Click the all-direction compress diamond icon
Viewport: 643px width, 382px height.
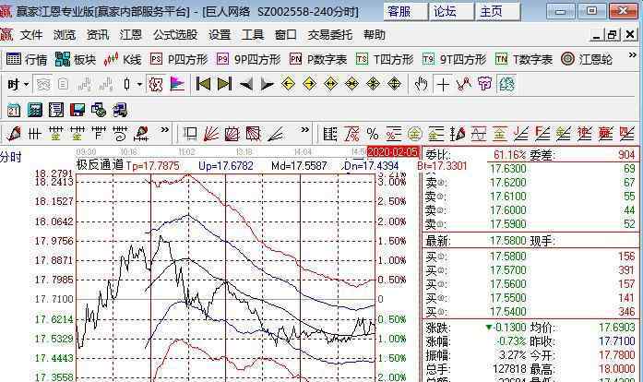pyautogui.click(x=373, y=84)
